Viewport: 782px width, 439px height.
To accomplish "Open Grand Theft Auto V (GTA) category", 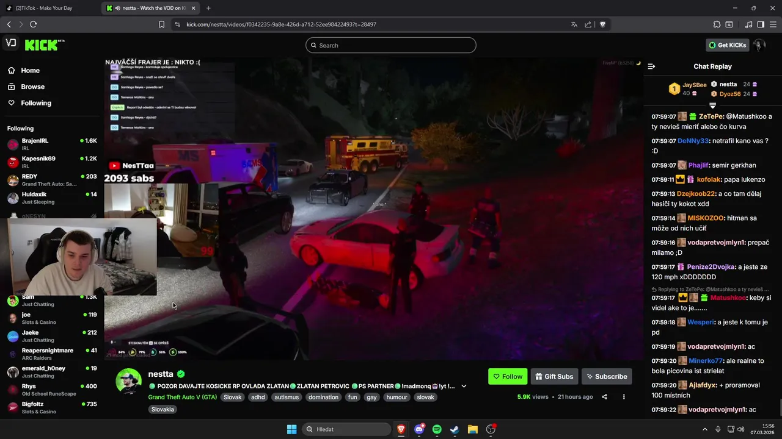I will (x=182, y=397).
